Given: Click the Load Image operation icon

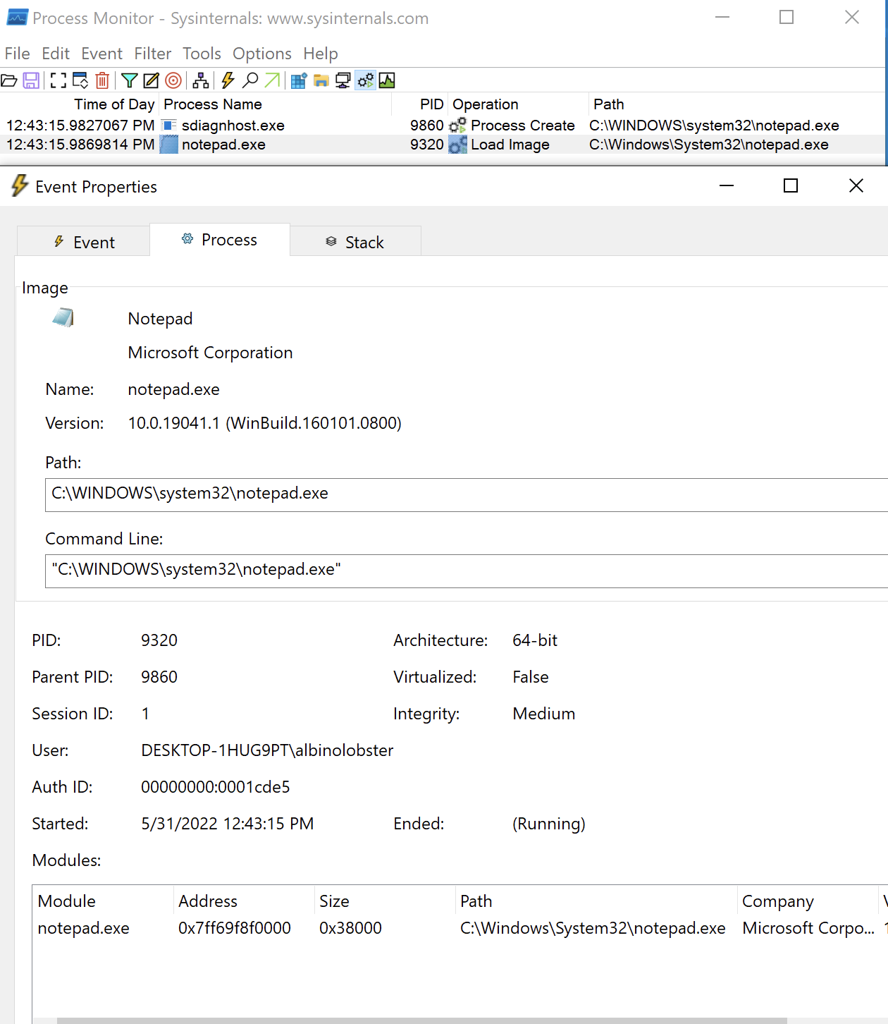Looking at the screenshot, I should 458,145.
